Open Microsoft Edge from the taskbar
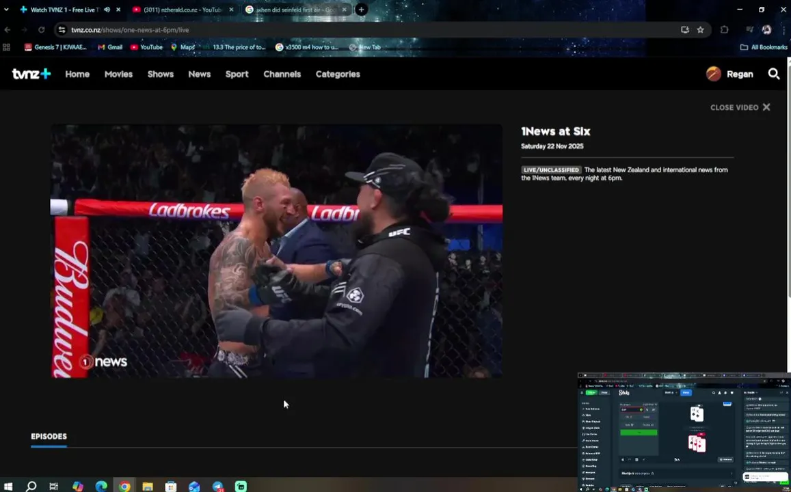This screenshot has width=791, height=492. coord(101,487)
